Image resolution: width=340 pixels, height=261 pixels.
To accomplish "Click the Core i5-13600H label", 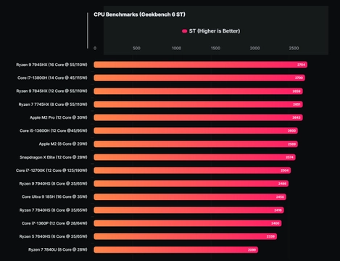I will click(54, 130).
